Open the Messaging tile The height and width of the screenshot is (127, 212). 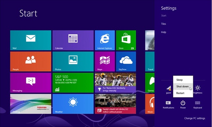click(31, 83)
